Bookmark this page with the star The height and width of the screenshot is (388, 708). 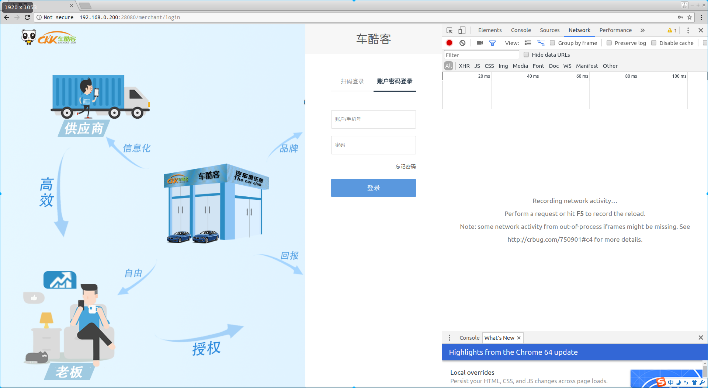pyautogui.click(x=690, y=17)
